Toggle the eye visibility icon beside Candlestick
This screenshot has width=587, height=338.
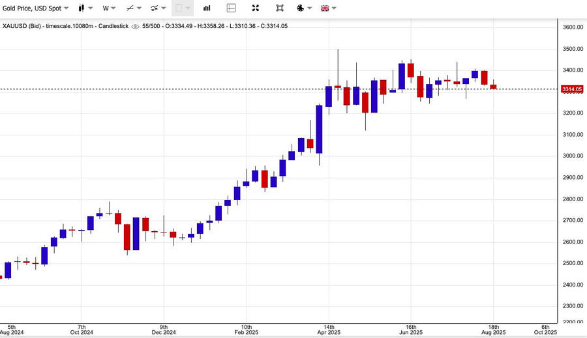coord(135,26)
